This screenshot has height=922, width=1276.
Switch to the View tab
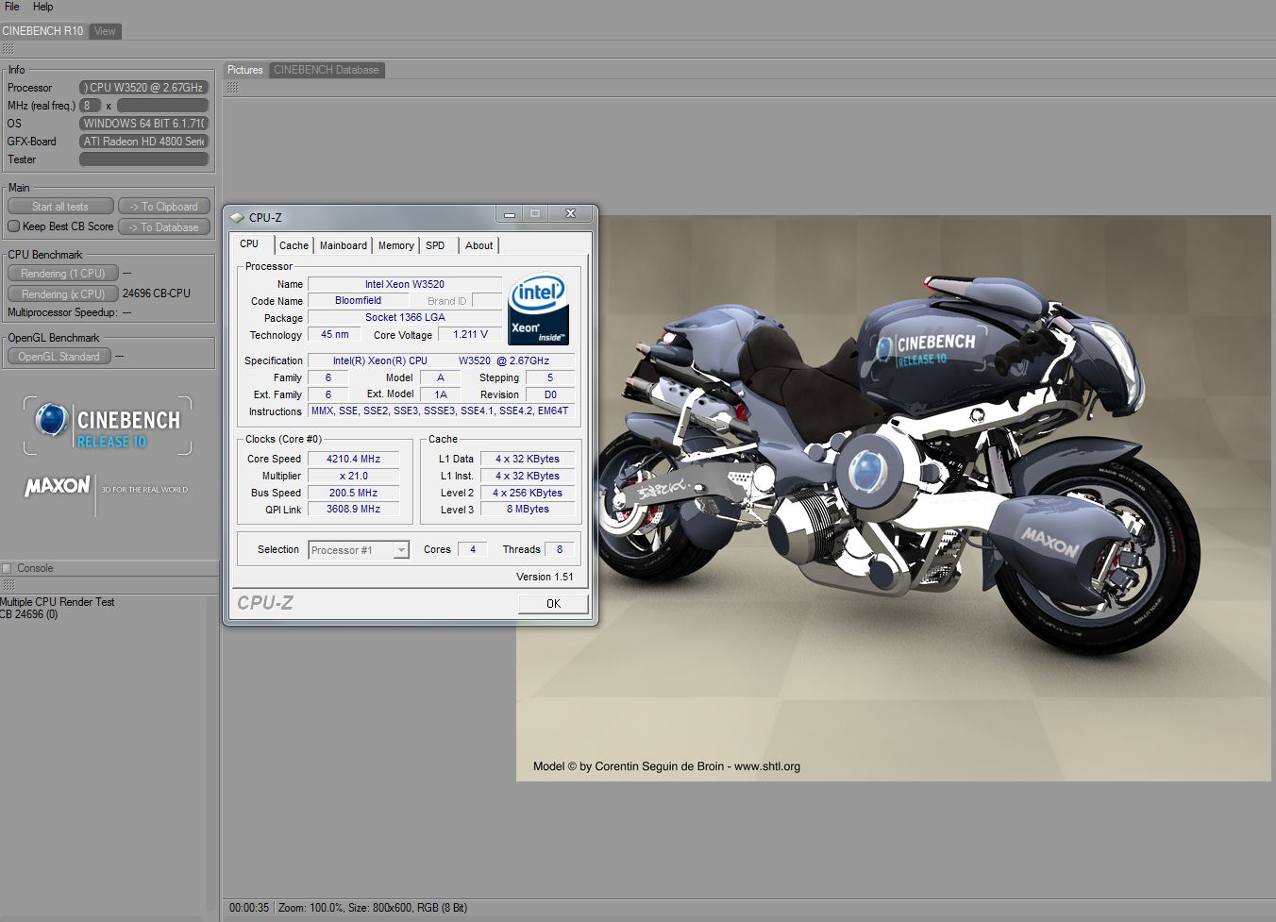click(105, 31)
